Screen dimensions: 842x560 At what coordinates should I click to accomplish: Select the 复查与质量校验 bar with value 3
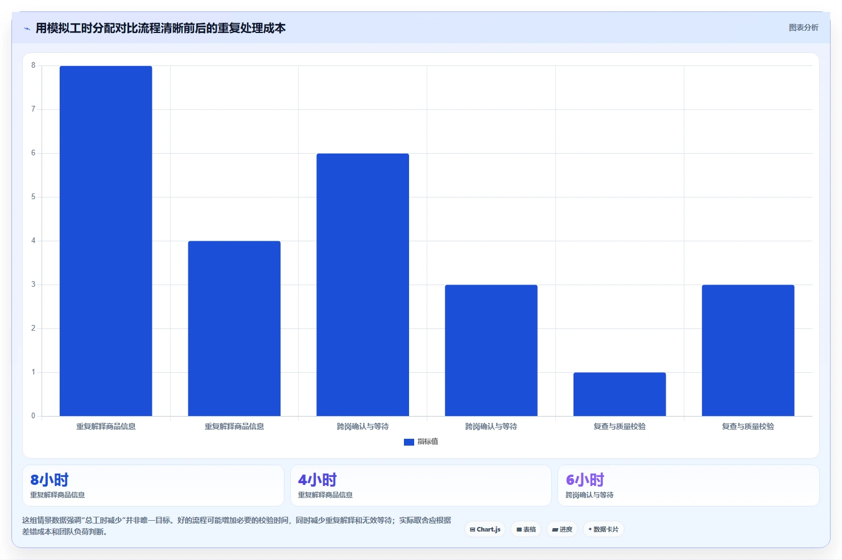pyautogui.click(x=748, y=351)
